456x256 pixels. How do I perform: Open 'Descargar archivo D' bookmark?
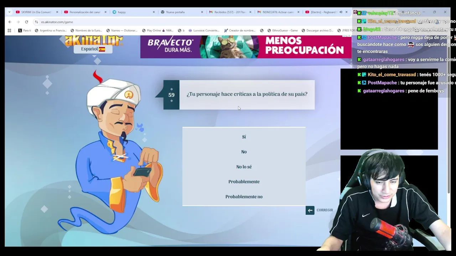(x=317, y=31)
